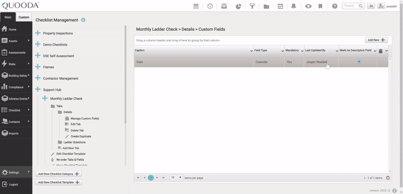Open the Checklist sidebar menu
The height and width of the screenshot is (194, 403).
click(x=16, y=110)
